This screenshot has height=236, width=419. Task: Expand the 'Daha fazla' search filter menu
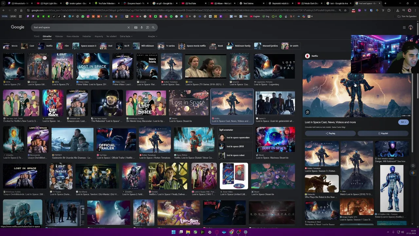coord(126,36)
